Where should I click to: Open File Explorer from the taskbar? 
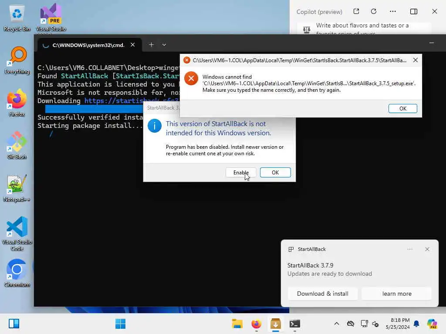(237, 324)
